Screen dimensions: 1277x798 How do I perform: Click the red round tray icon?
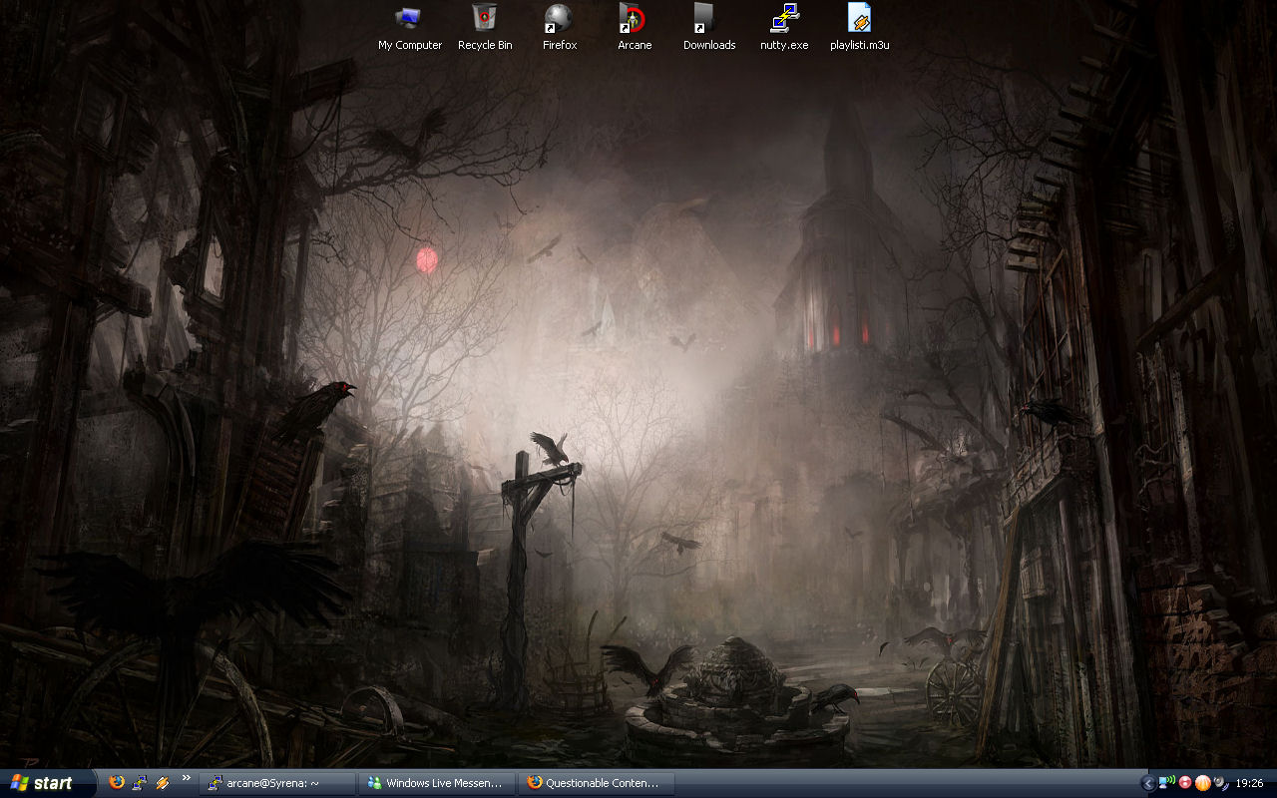point(1185,783)
